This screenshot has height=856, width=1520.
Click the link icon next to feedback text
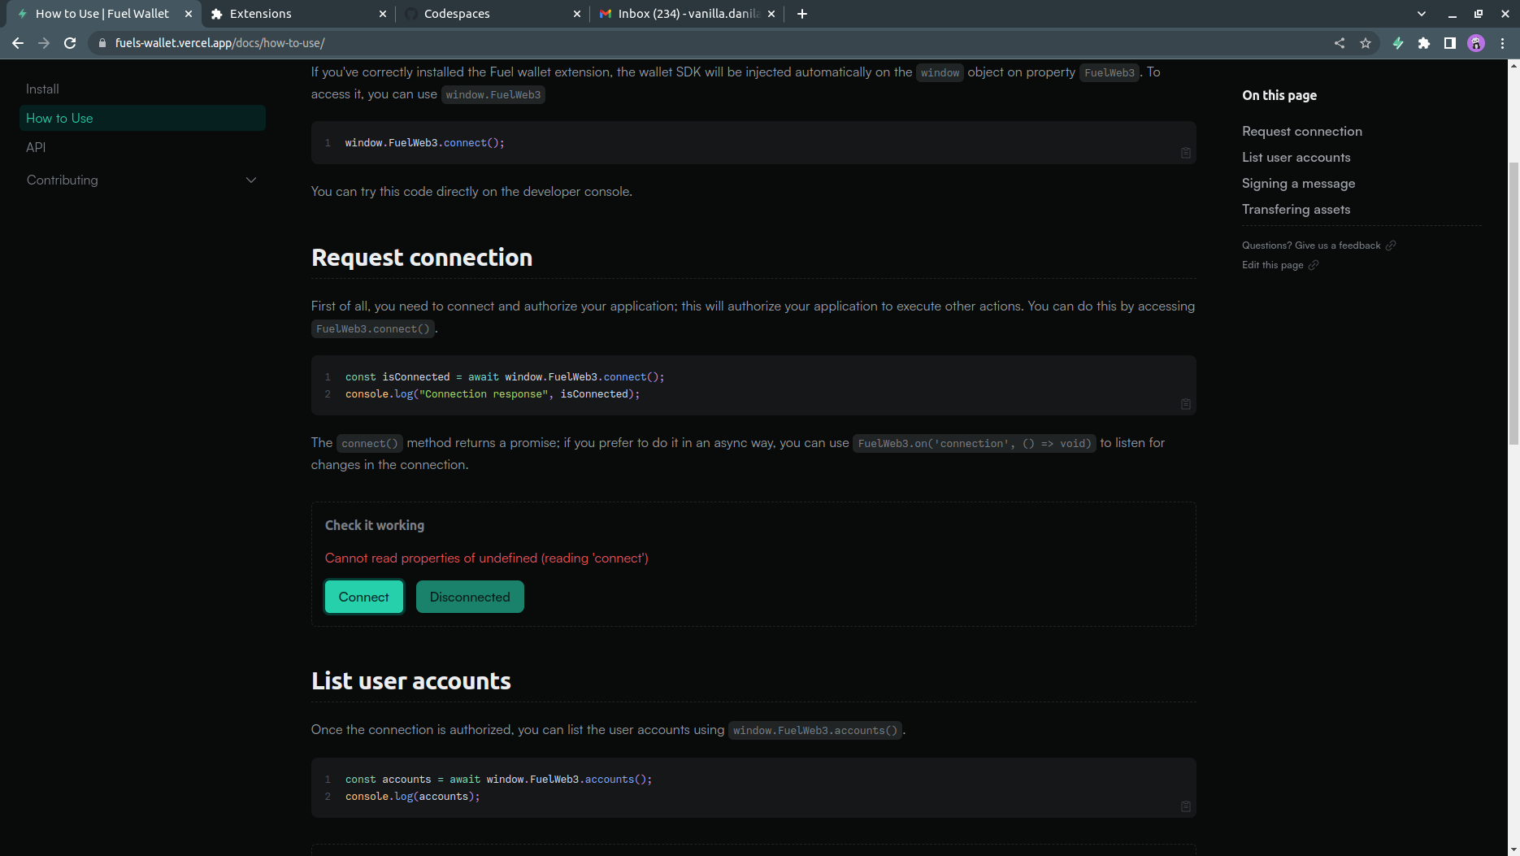pos(1392,245)
